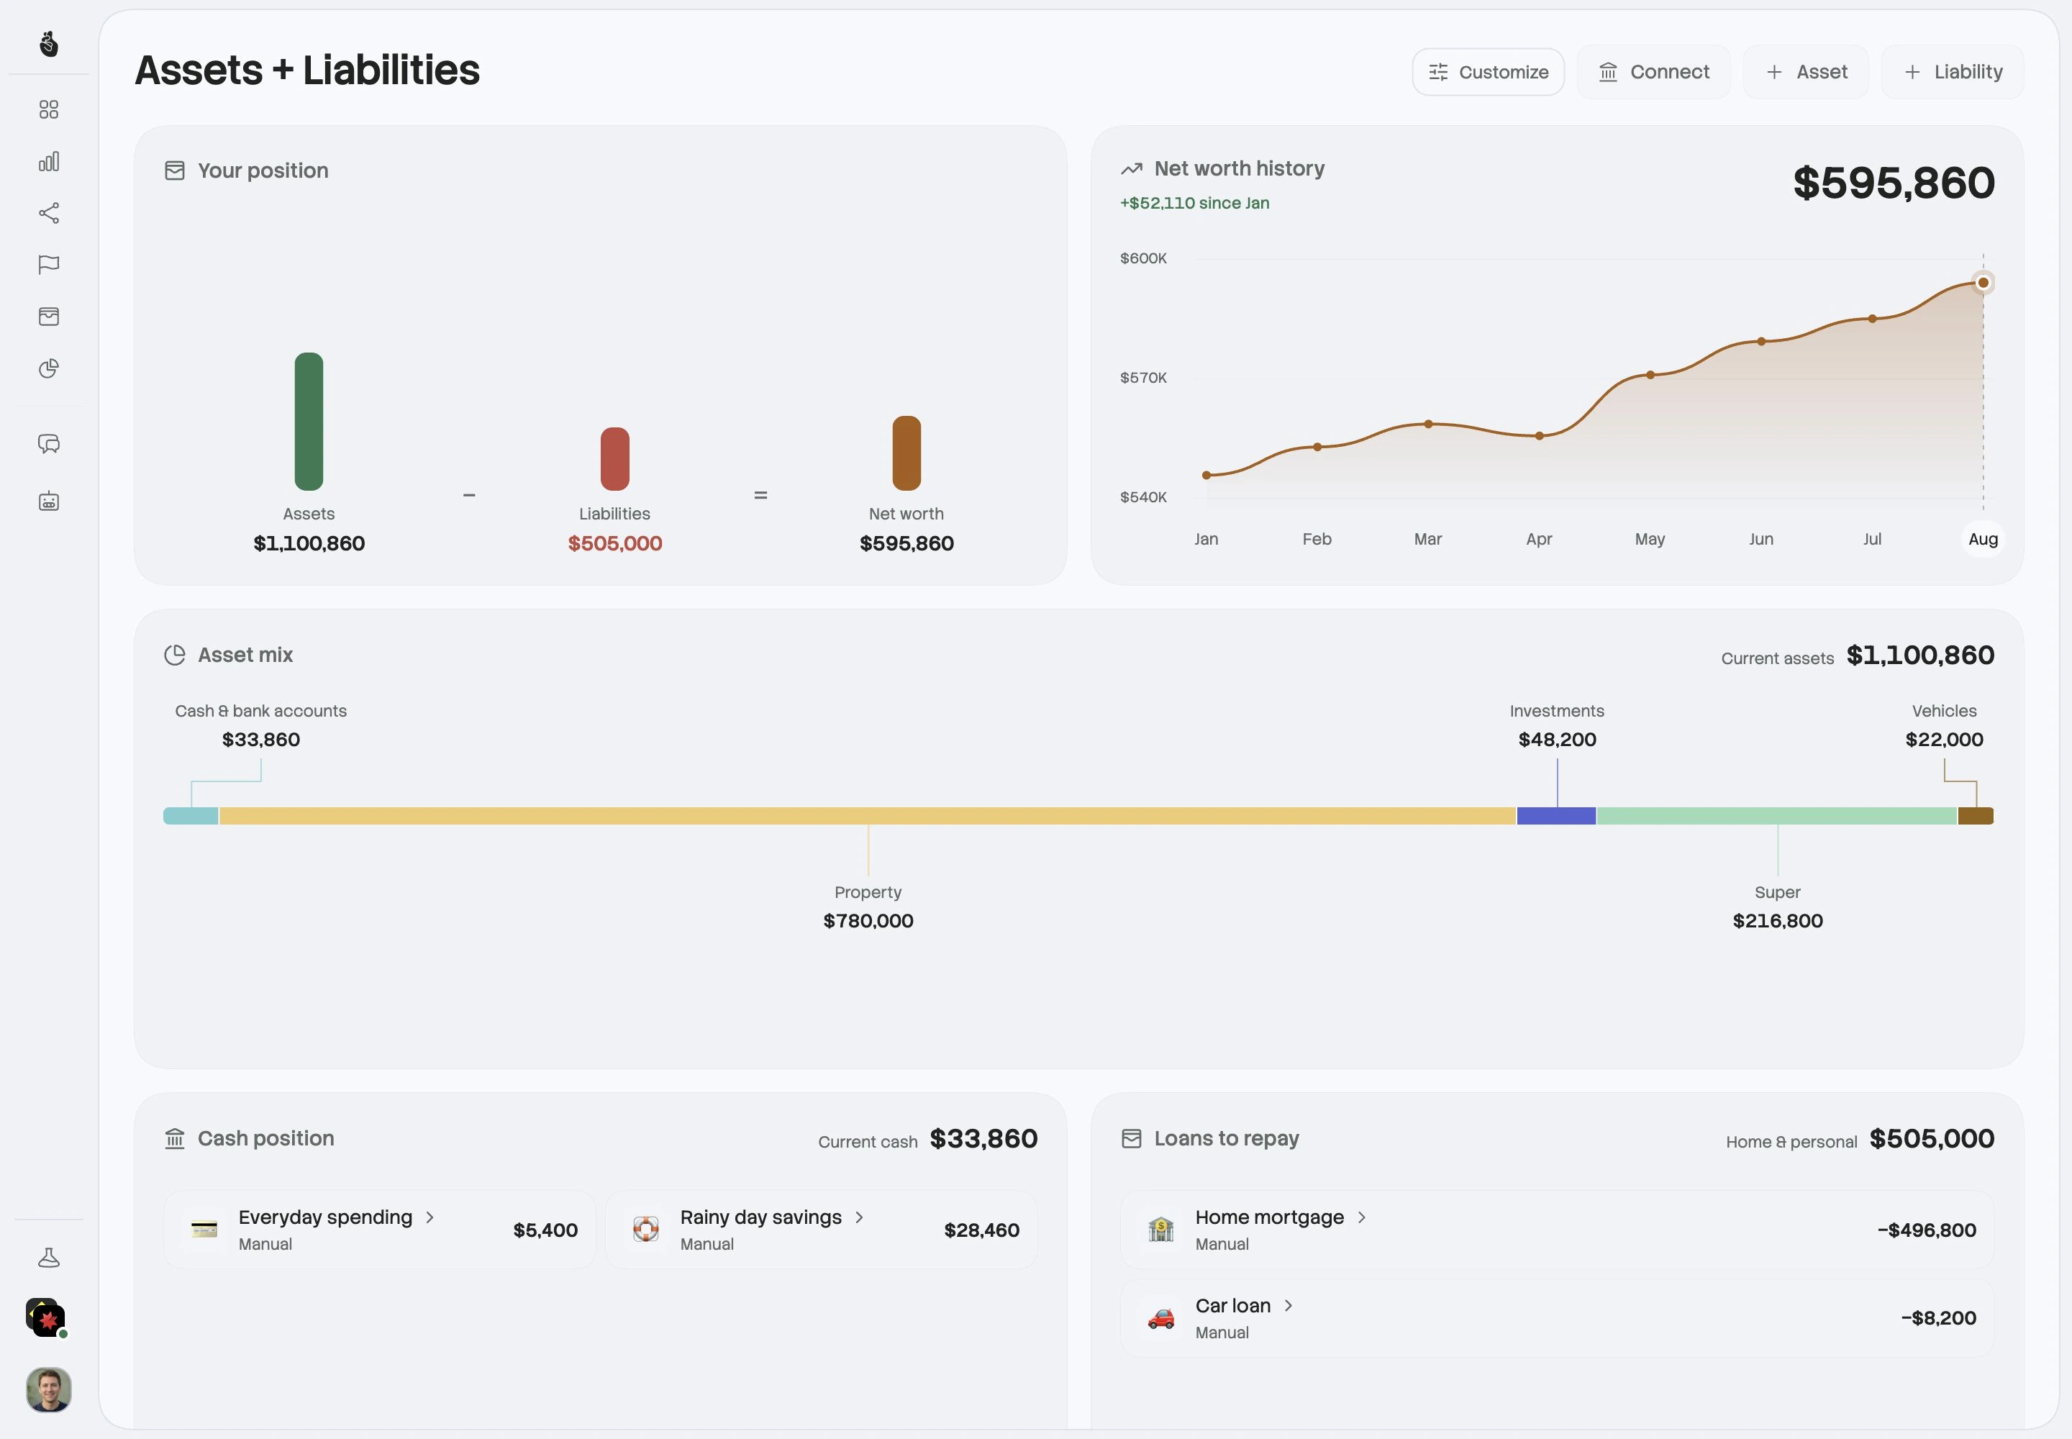2072x1439 pixels.
Task: Click the Loans to repay card icon
Action: coord(1132,1139)
